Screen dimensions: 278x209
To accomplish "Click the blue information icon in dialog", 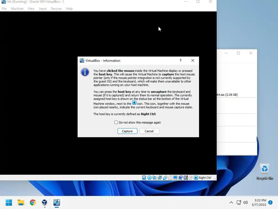I will click(85, 72).
